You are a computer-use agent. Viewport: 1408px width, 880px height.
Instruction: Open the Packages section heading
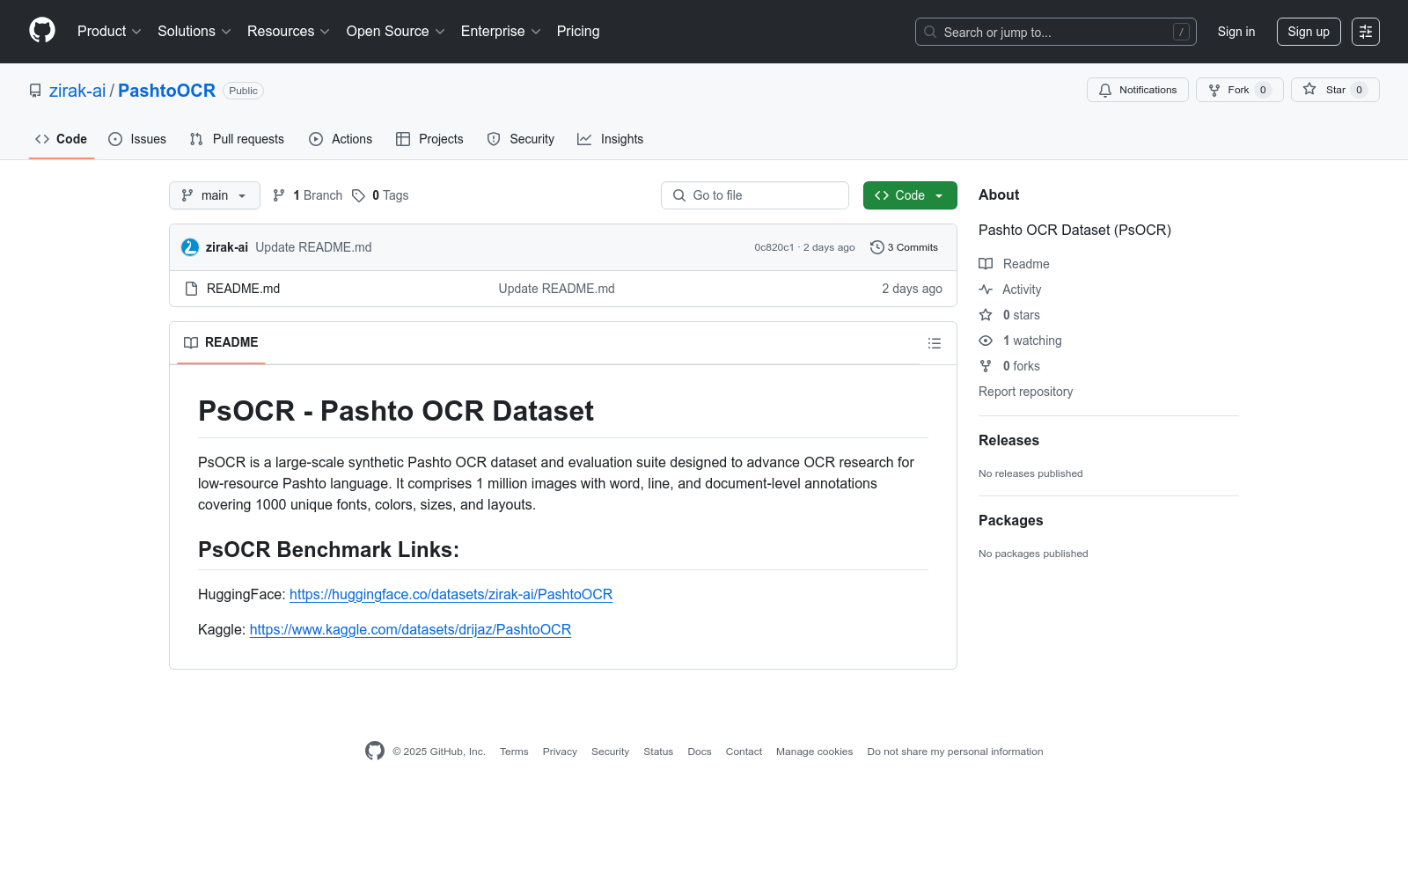pos(1010,521)
